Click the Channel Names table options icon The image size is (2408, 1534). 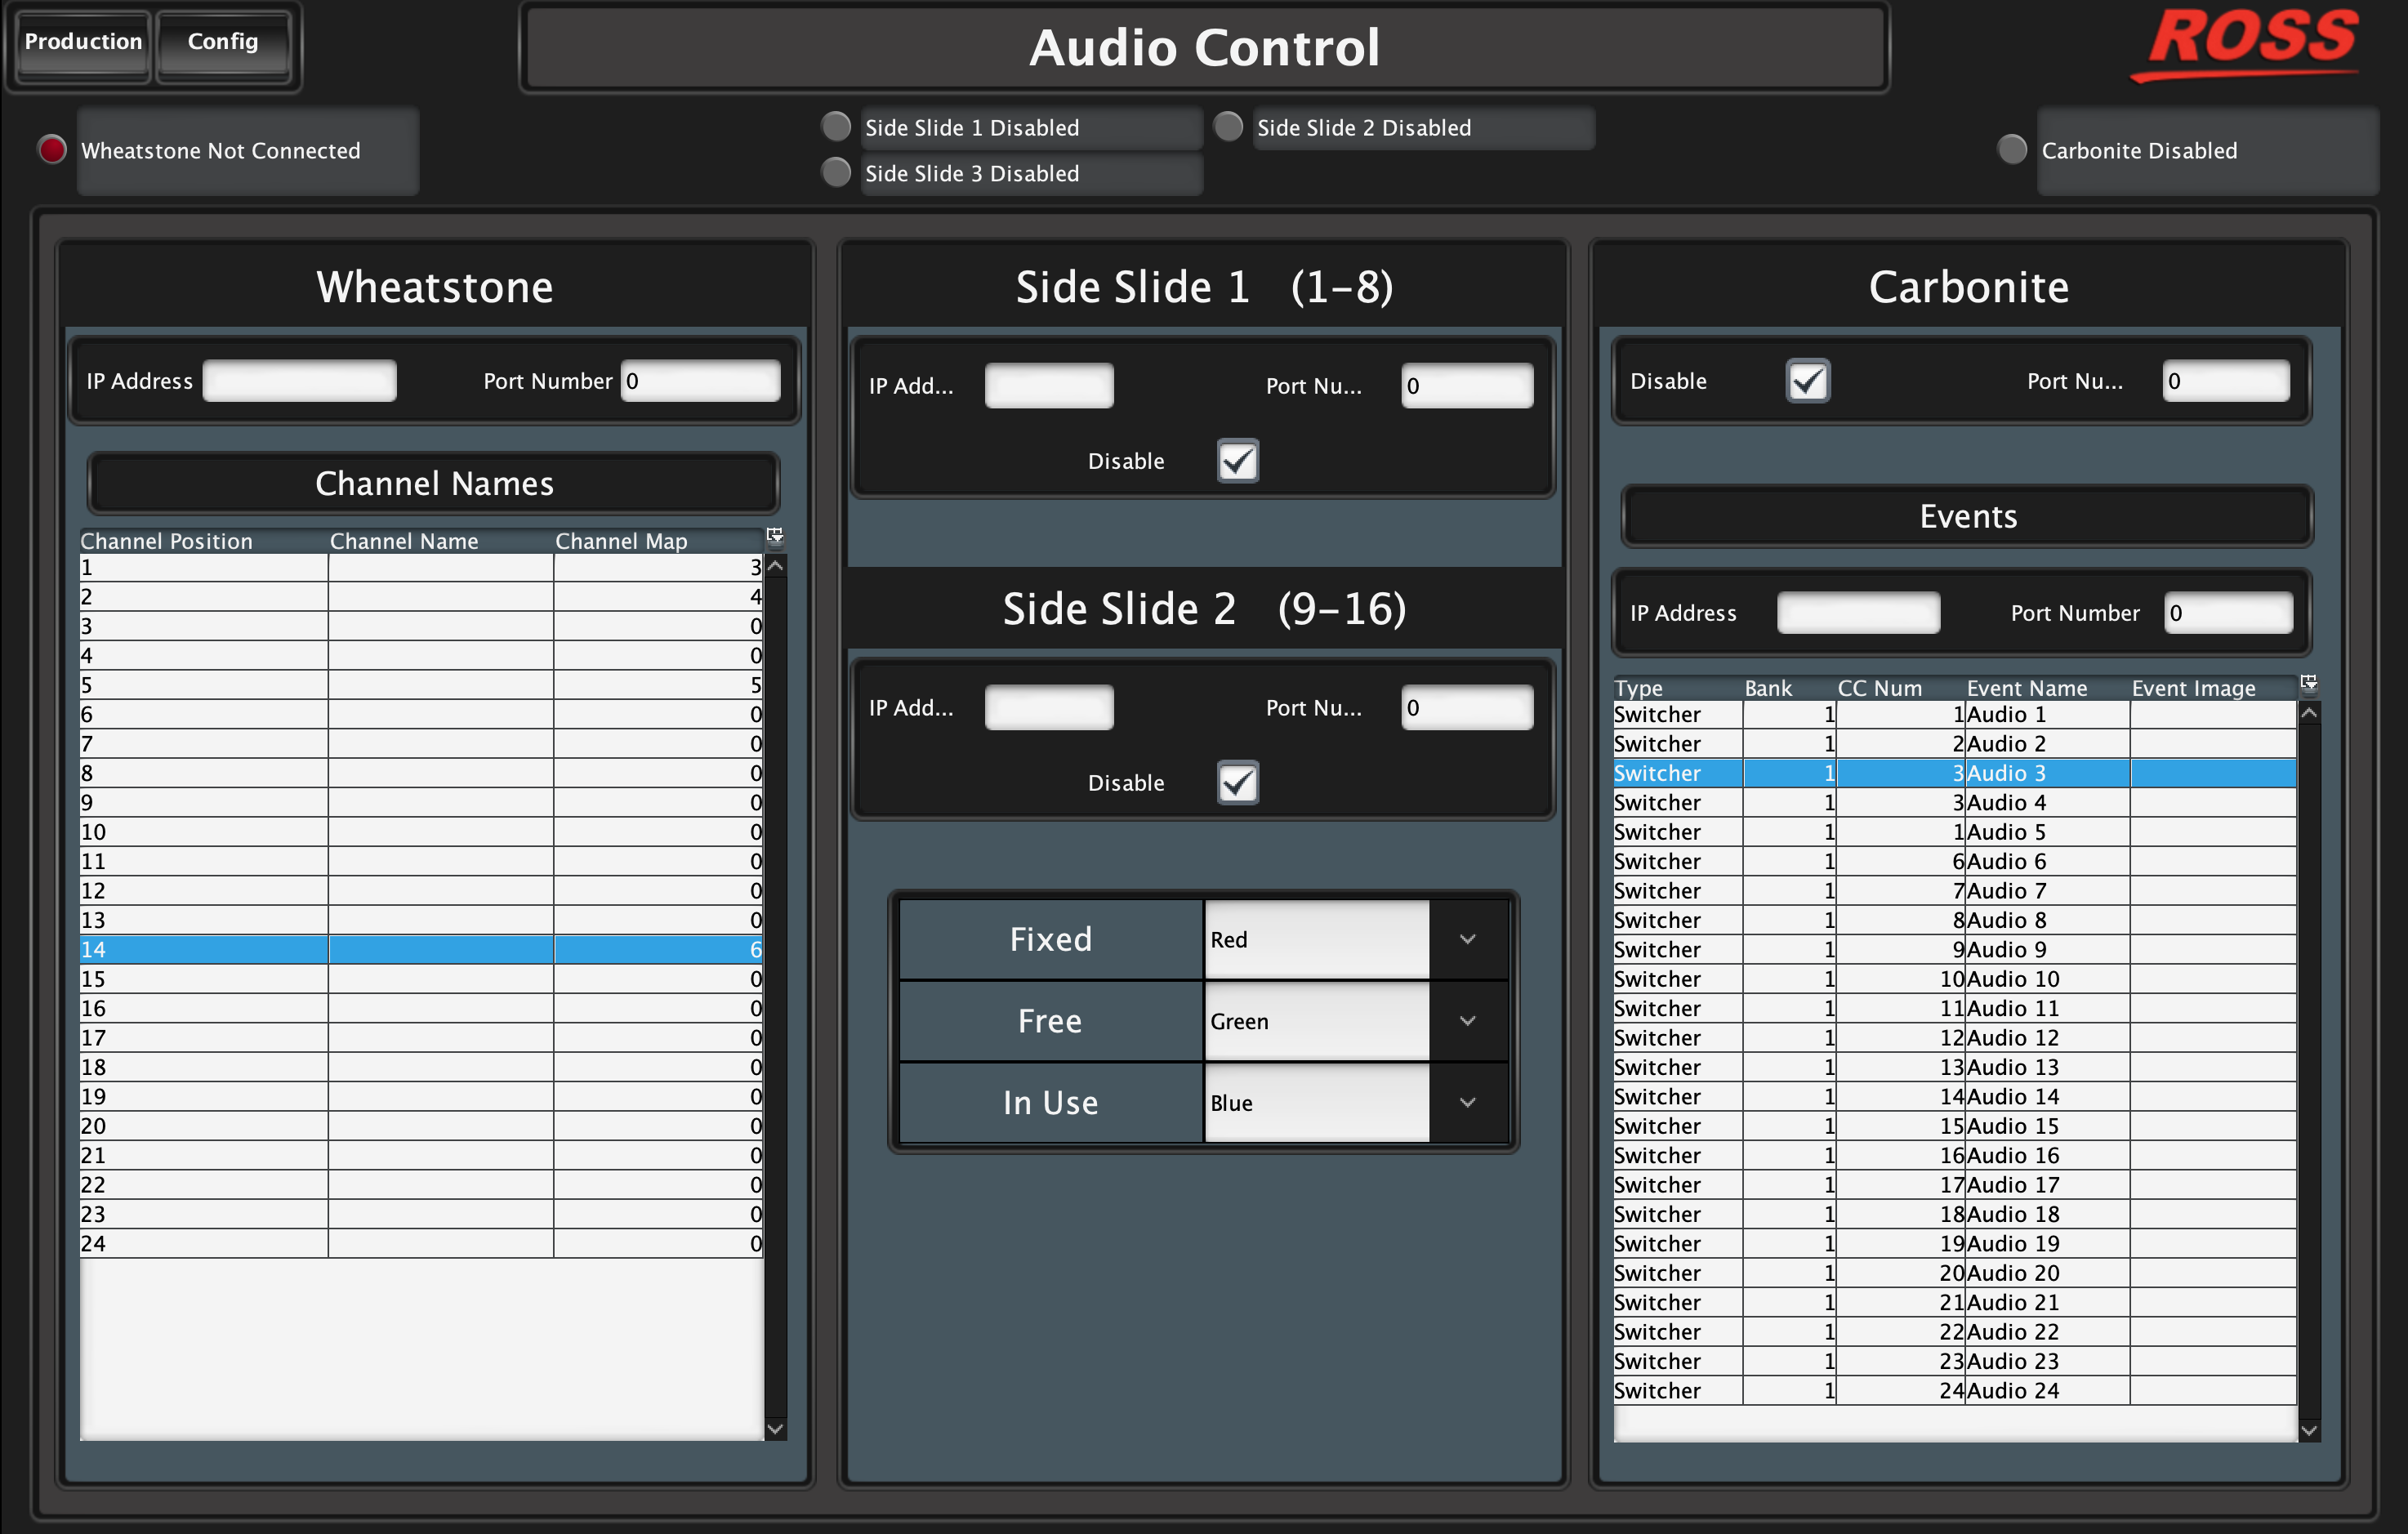[x=775, y=536]
